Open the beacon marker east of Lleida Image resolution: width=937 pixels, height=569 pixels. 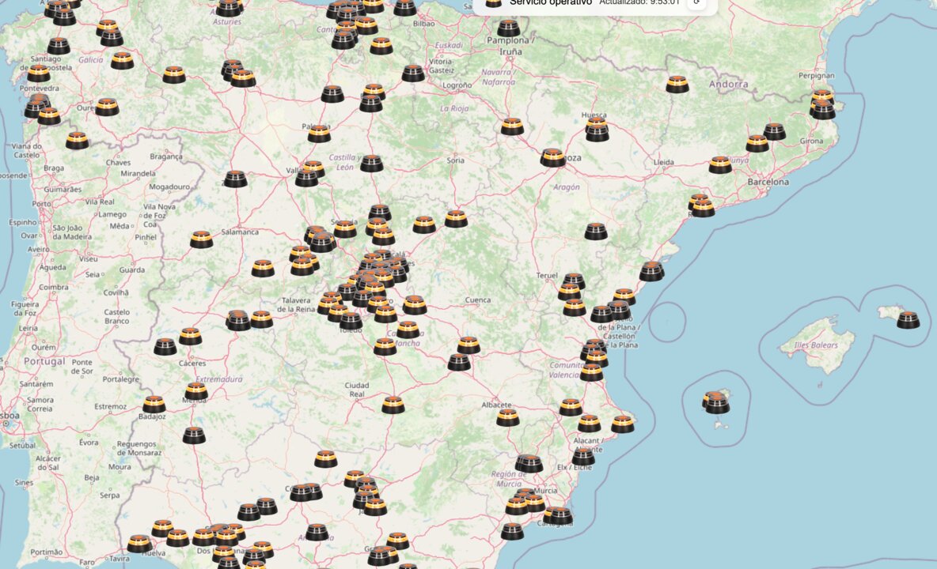720,164
